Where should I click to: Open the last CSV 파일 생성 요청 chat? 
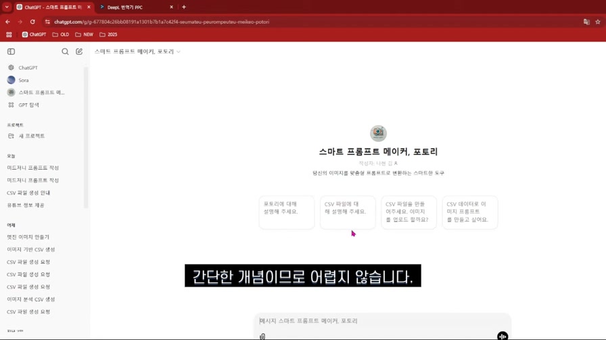(x=28, y=312)
